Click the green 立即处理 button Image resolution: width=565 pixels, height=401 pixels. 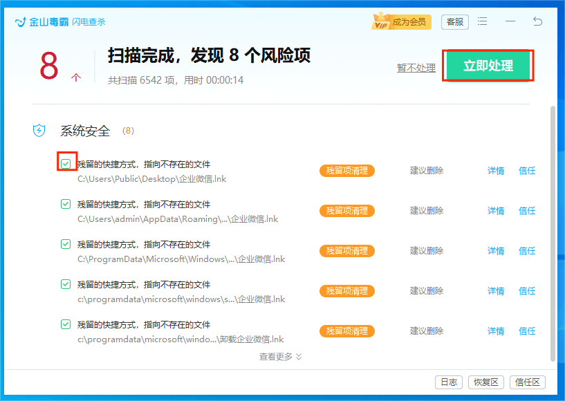[488, 66]
